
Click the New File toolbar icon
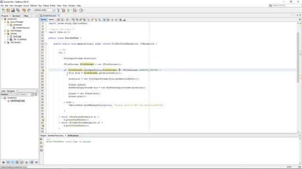click(x=3, y=10)
